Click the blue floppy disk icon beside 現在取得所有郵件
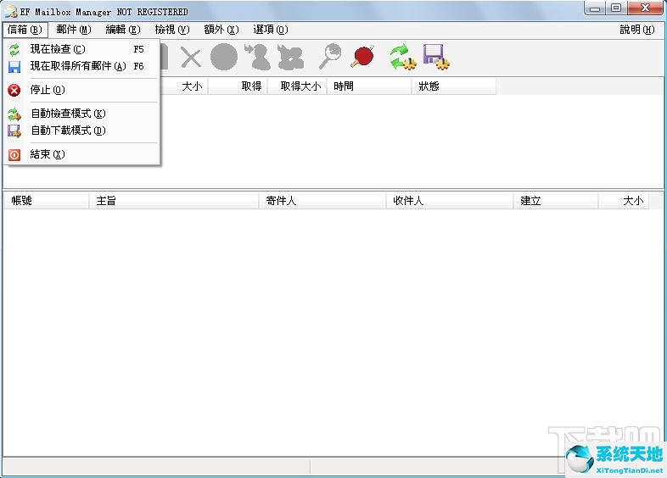 [14, 67]
